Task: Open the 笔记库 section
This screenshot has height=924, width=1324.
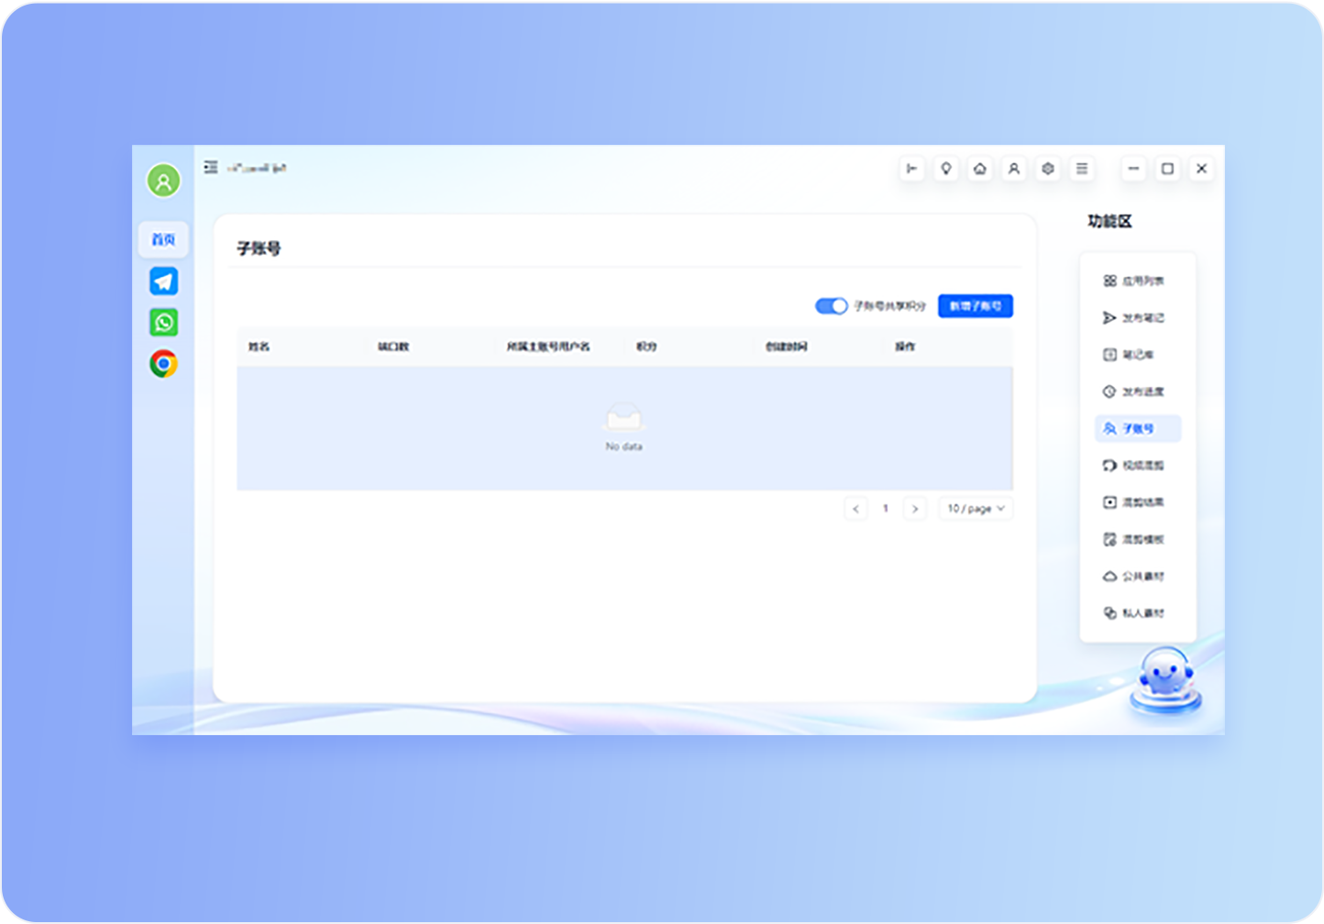Action: (1137, 355)
